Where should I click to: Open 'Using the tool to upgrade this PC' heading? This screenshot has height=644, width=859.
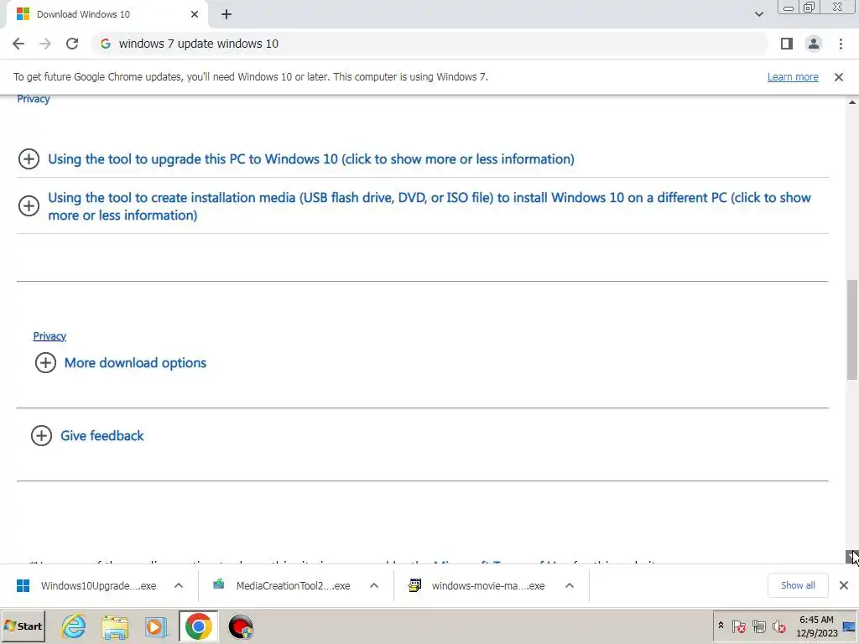tap(311, 159)
